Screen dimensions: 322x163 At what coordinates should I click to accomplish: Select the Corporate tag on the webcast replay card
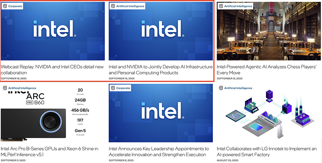pyautogui.click(x=15, y=6)
